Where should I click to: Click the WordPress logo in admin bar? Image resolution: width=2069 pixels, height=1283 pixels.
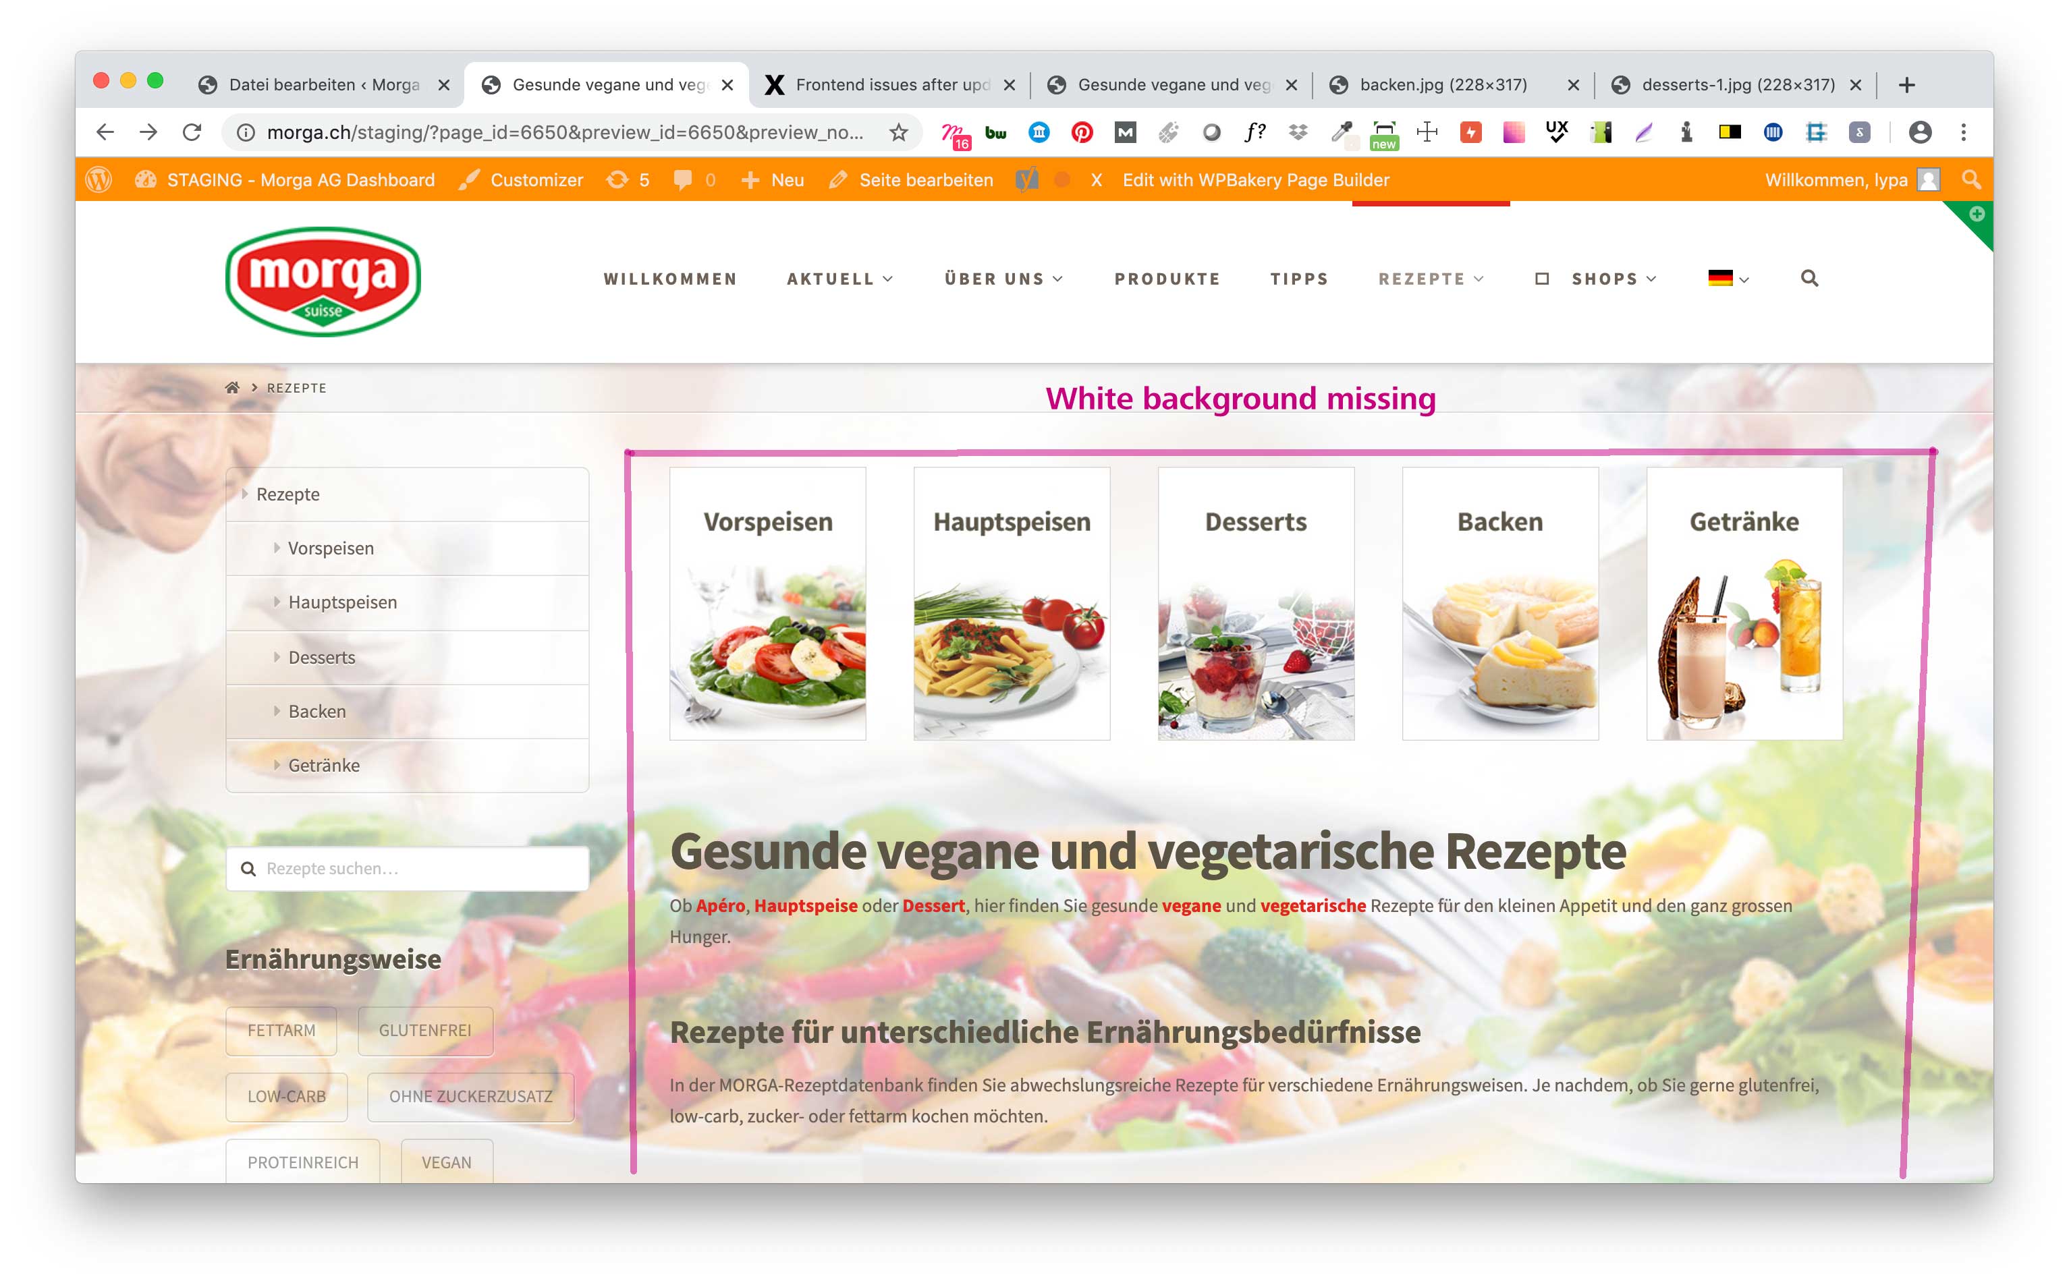(x=99, y=180)
